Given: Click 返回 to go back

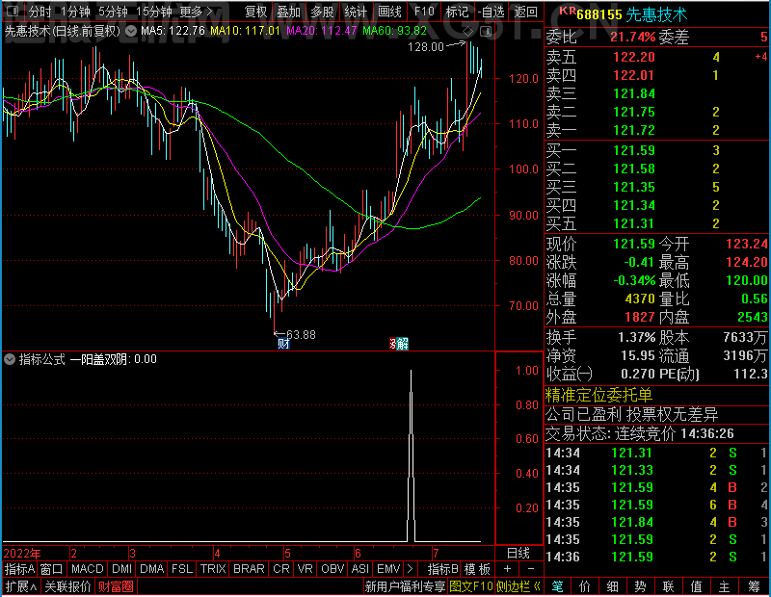Looking at the screenshot, I should (525, 11).
